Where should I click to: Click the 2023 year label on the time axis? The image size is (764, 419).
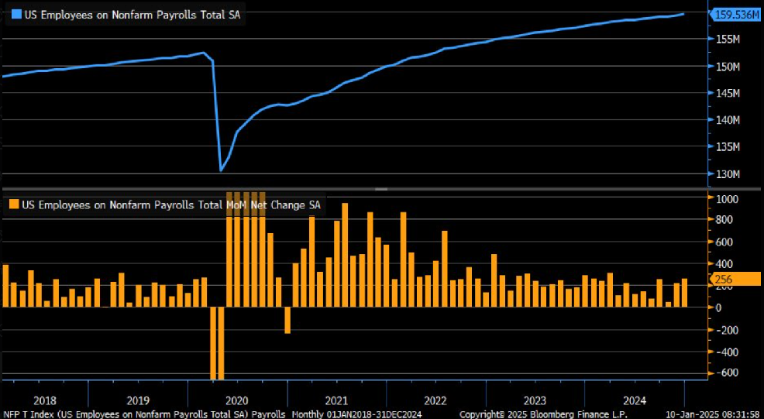coord(535,401)
